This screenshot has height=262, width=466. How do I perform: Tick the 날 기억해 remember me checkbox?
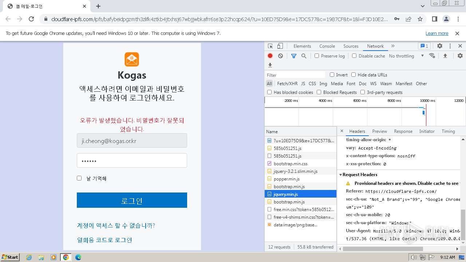click(79, 178)
